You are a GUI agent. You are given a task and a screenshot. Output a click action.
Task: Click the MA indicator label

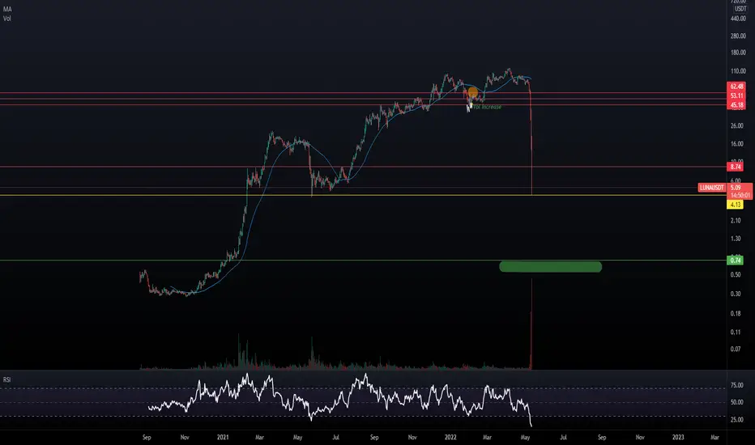pos(7,9)
